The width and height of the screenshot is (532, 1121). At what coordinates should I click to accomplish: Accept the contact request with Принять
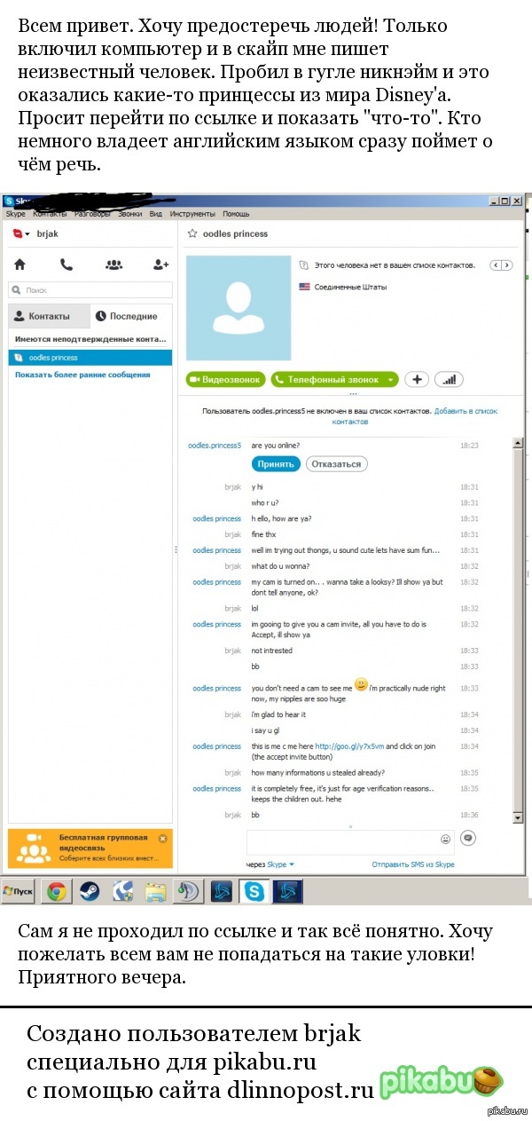click(x=275, y=464)
